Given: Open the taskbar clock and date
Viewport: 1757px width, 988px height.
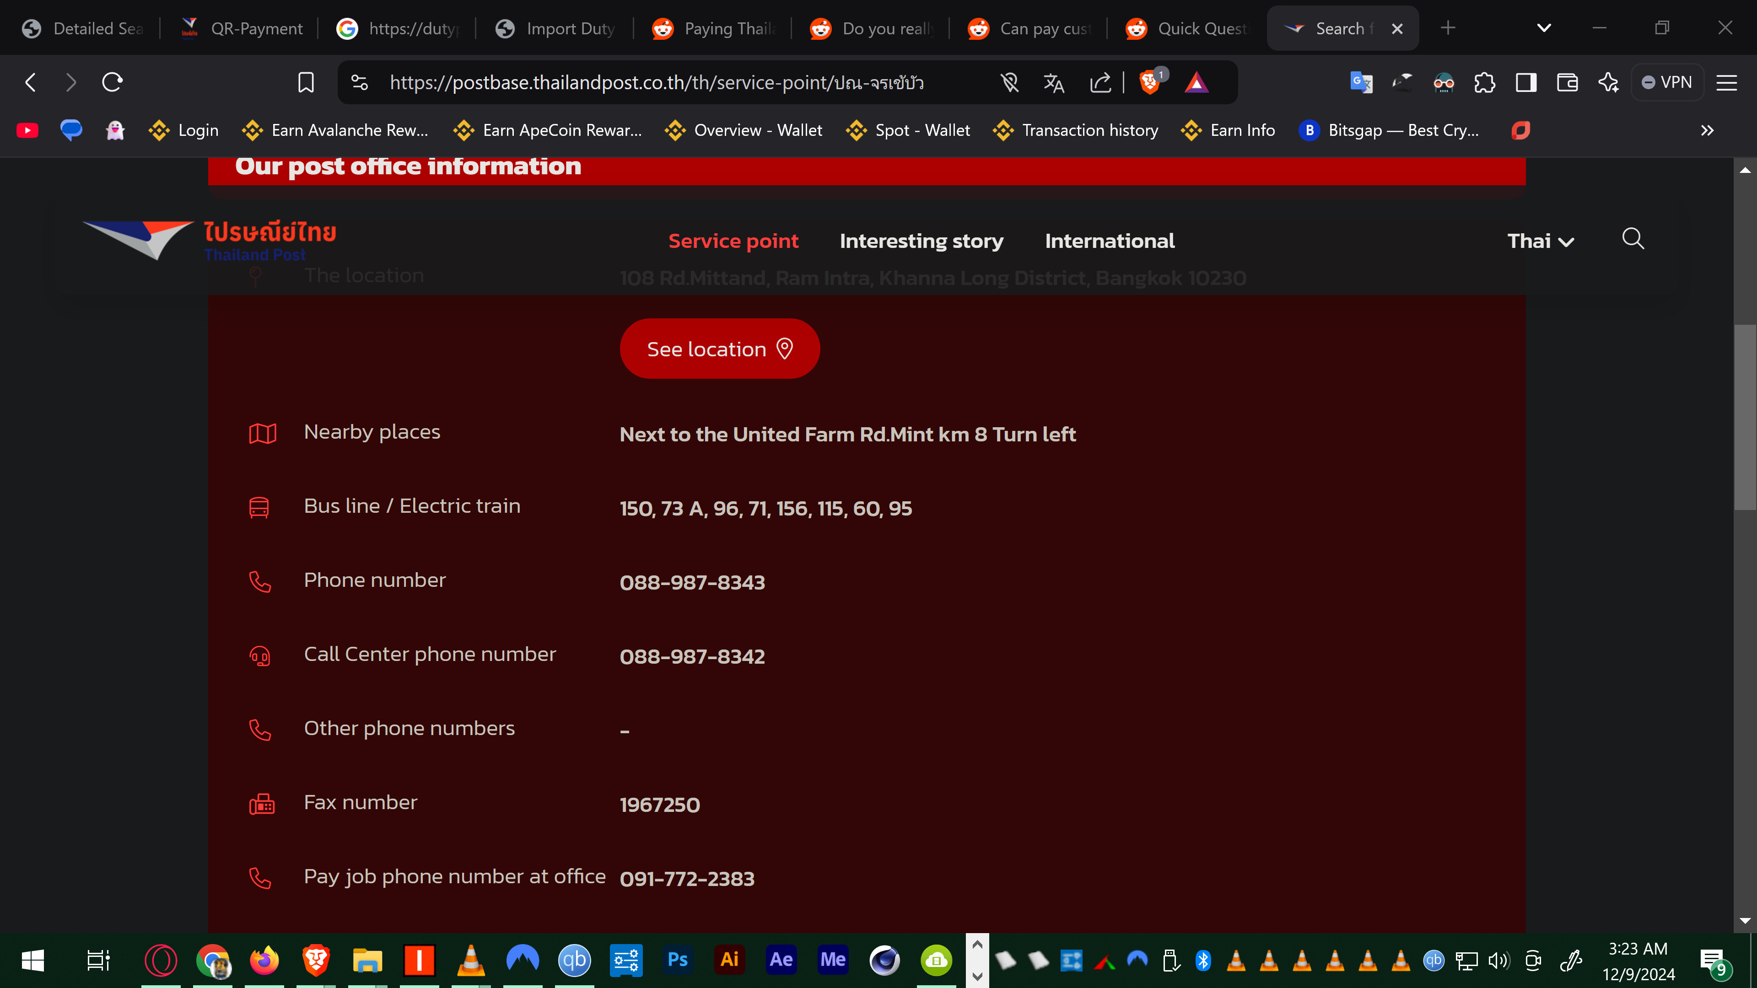Looking at the screenshot, I should (x=1638, y=961).
